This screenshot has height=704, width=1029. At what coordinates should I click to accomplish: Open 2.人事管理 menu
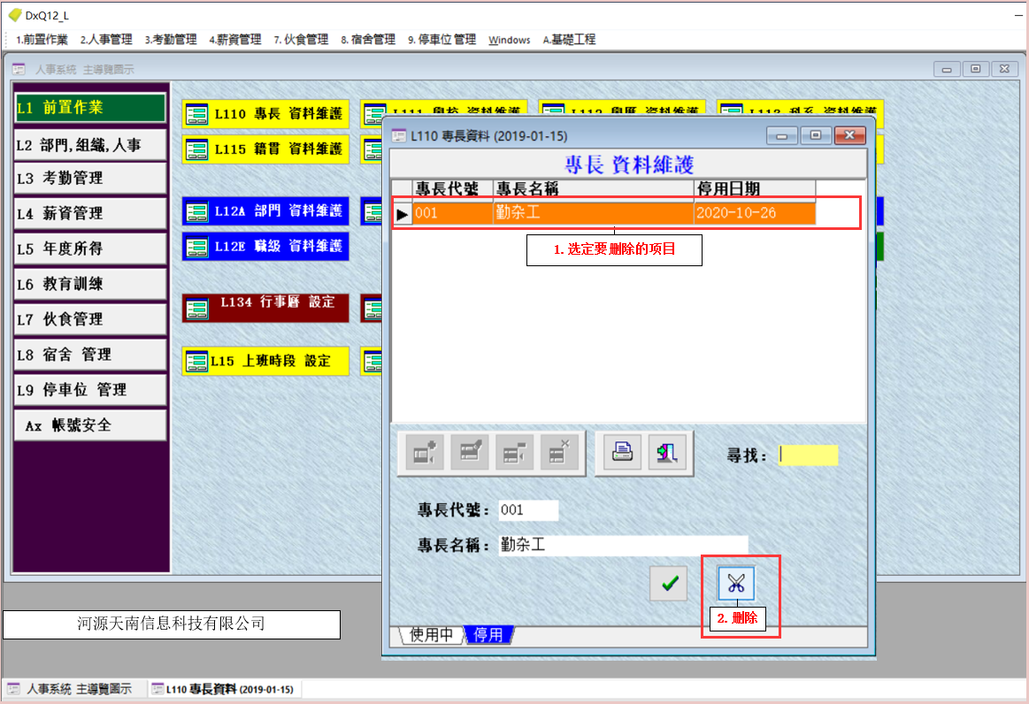(106, 40)
